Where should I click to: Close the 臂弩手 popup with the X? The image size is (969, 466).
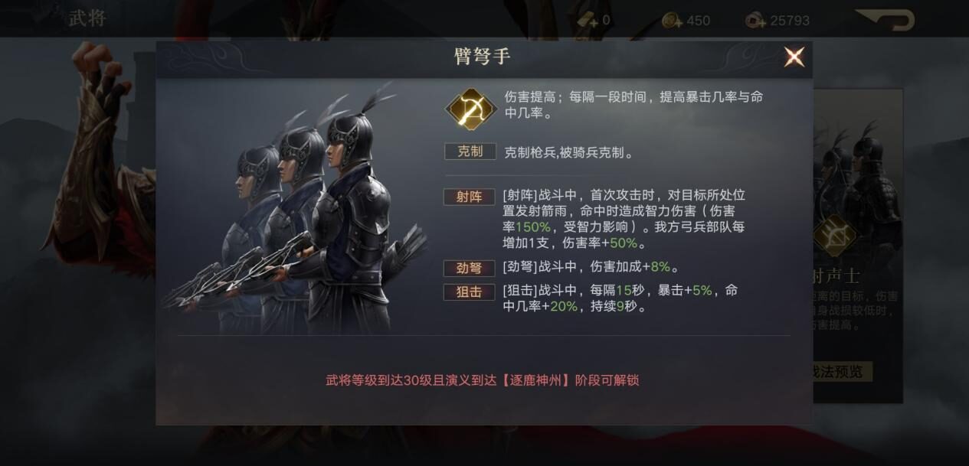[794, 57]
